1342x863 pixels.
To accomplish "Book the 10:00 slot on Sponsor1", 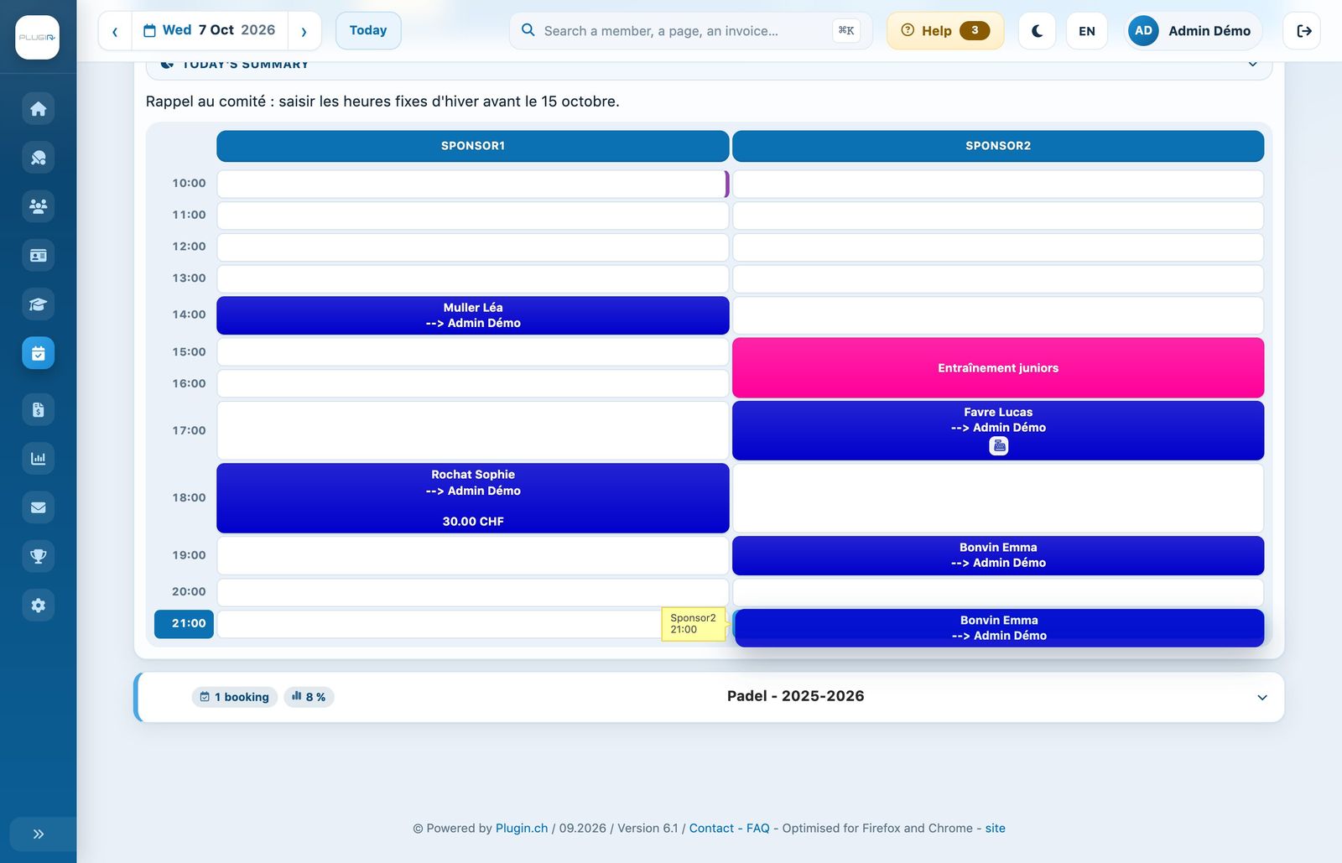I will coord(471,184).
